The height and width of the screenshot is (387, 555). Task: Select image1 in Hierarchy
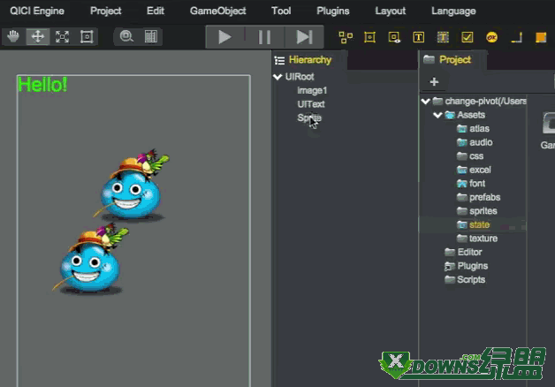(x=312, y=90)
